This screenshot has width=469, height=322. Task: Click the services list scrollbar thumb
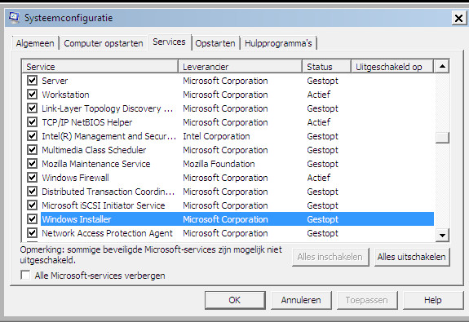[442, 138]
